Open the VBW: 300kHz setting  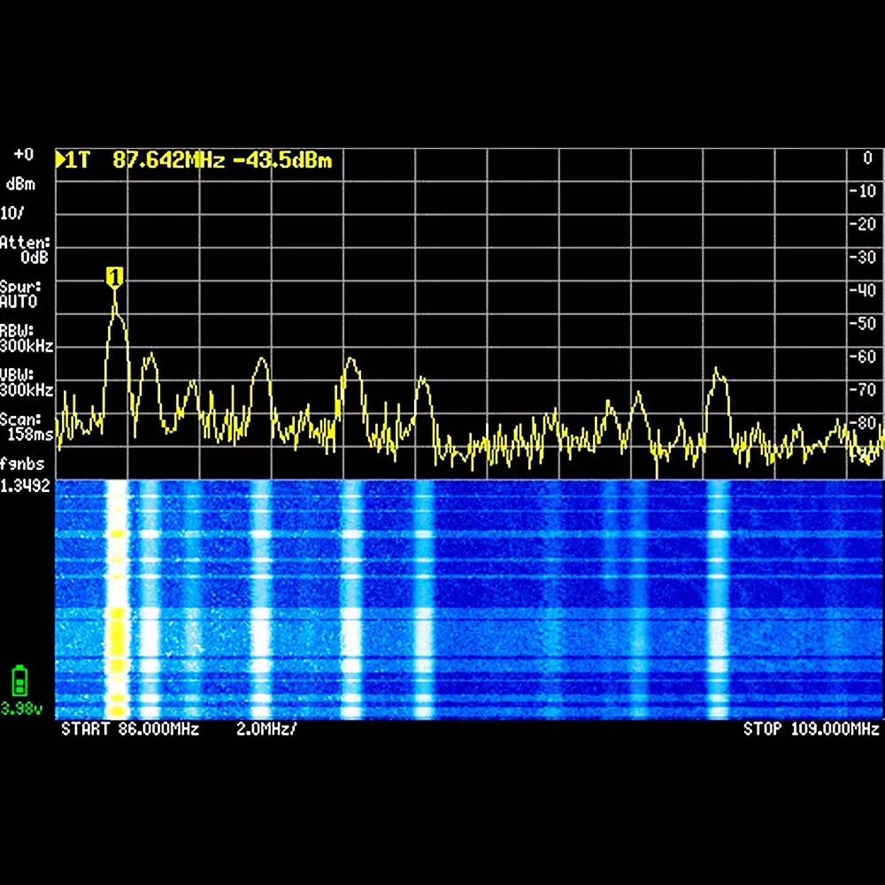[x=27, y=383]
